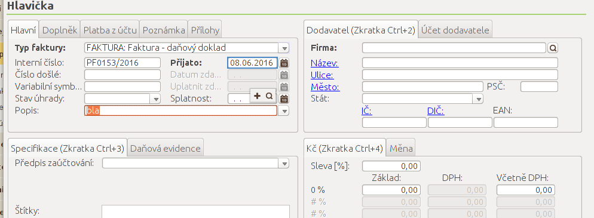The height and width of the screenshot is (218, 594).
Task: Click the Předpis zaúčtování combo field
Action: coord(191,163)
